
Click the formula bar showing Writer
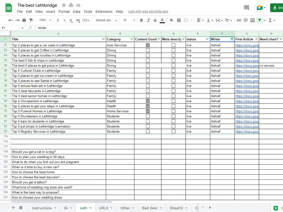pyautogui.click(x=159, y=28)
